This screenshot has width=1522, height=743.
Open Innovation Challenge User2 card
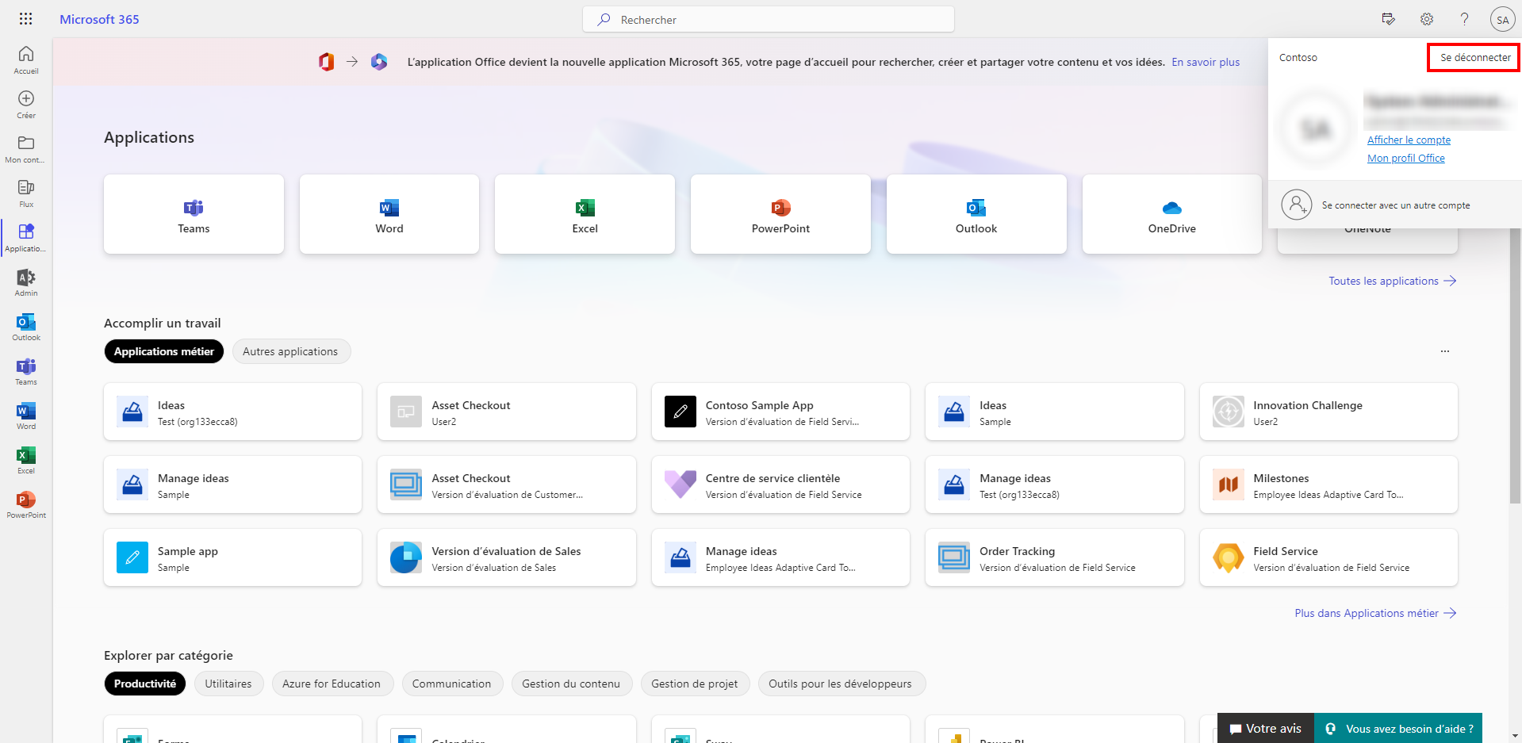point(1328,412)
